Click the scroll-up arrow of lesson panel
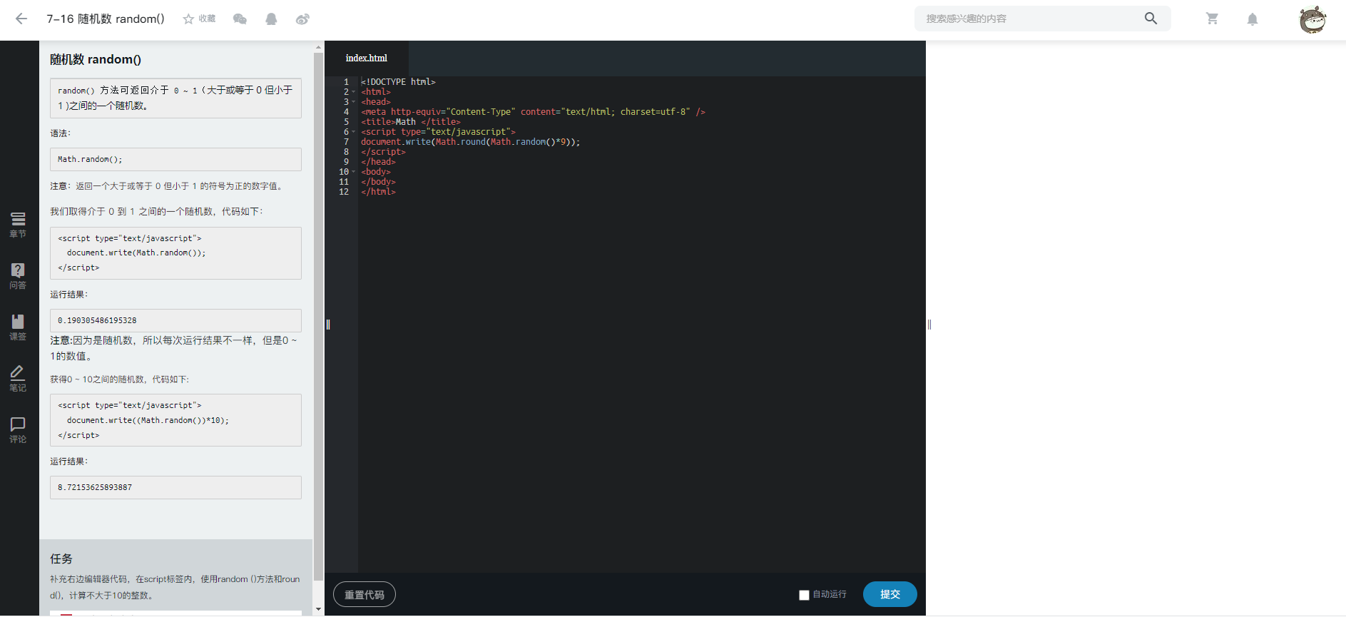This screenshot has height=622, width=1346. (318, 46)
